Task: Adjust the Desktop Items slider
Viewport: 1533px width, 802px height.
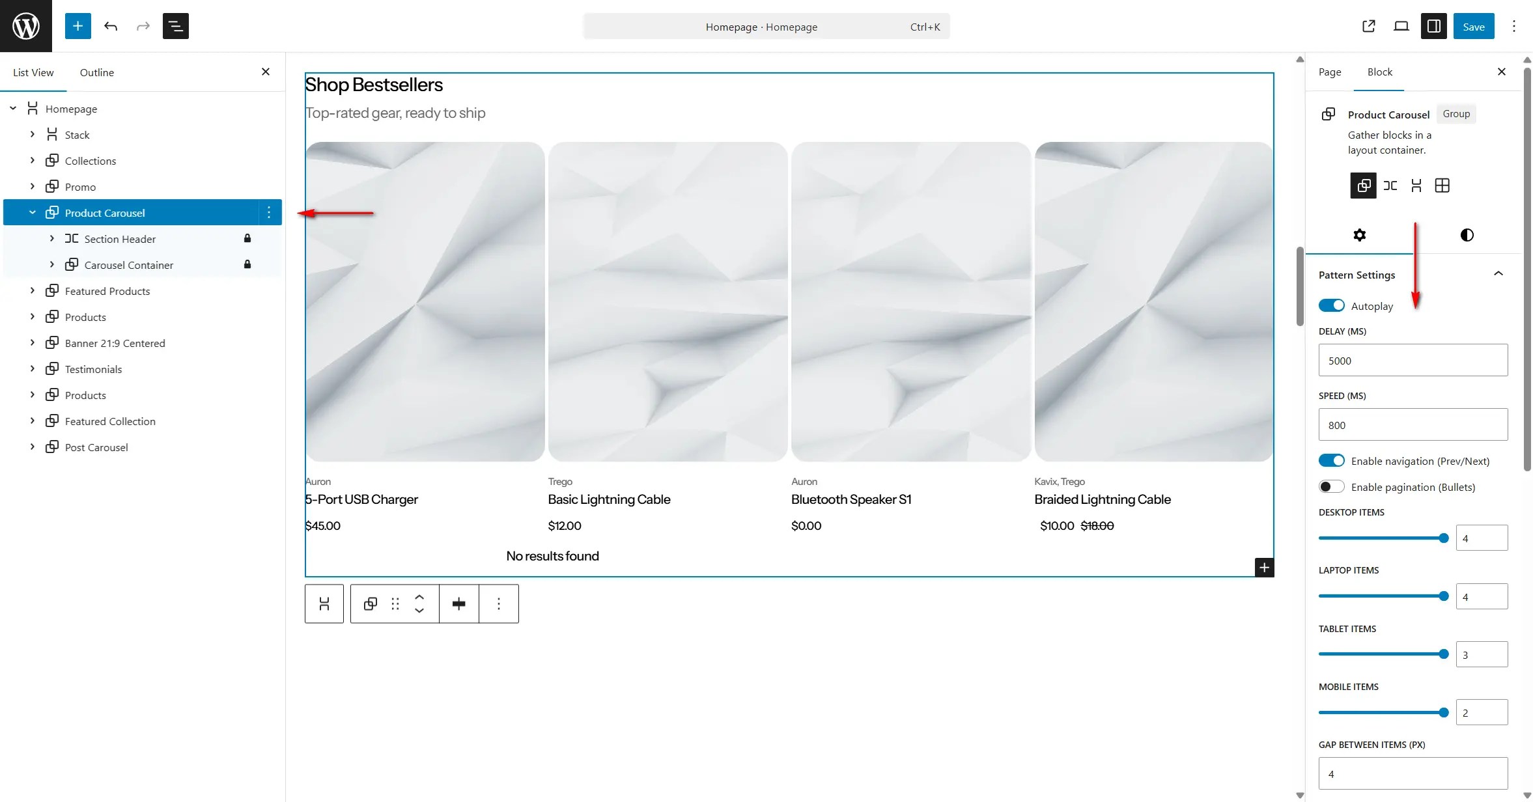Action: [1443, 538]
